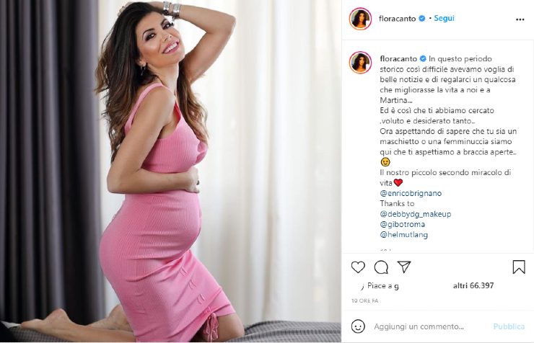534x343 pixels.
Task: Open comments via the speech bubble icon
Action: (381, 267)
